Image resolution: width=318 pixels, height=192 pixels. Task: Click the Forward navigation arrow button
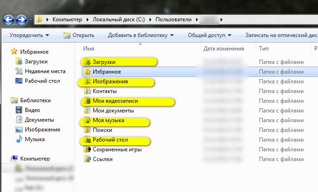pyautogui.click(x=21, y=19)
